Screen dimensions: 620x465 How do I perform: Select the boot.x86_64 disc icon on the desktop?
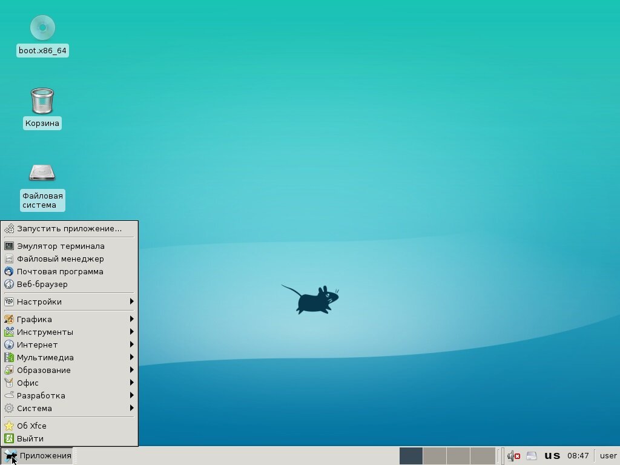(42, 28)
